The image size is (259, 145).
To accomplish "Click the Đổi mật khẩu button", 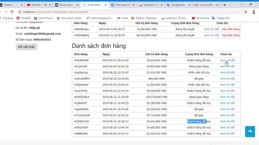I will (x=26, y=47).
